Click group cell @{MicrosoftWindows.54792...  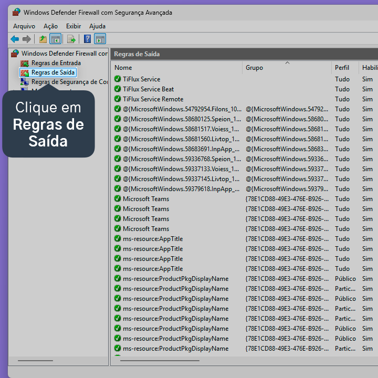tap(287, 109)
